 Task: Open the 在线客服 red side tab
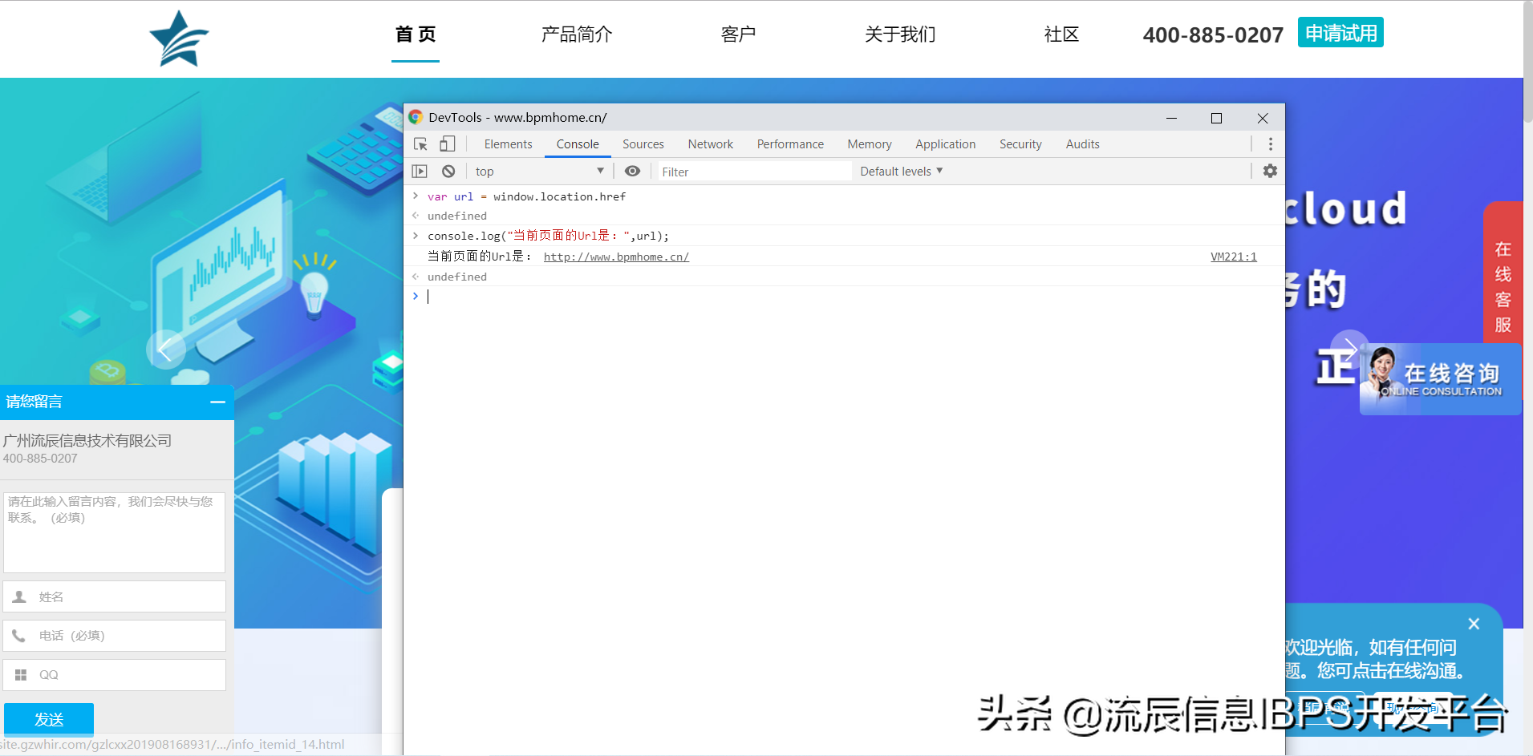[1503, 273]
